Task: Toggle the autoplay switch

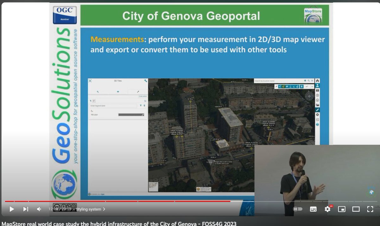Action: pos(298,209)
